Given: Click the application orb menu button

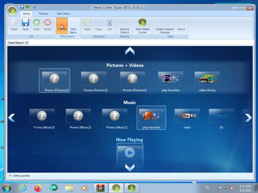Looking at the screenshot, I should tap(12, 11).
